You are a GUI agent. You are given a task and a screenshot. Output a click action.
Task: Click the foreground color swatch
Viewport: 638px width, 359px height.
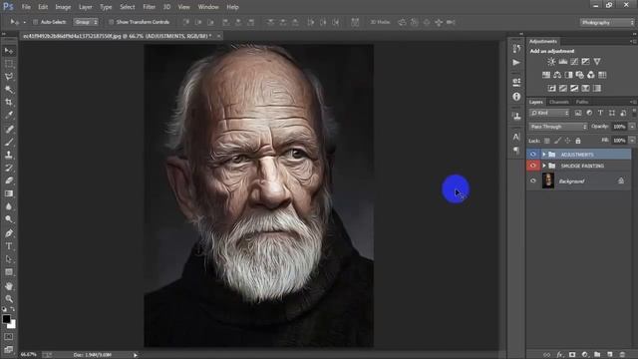[x=6, y=319]
